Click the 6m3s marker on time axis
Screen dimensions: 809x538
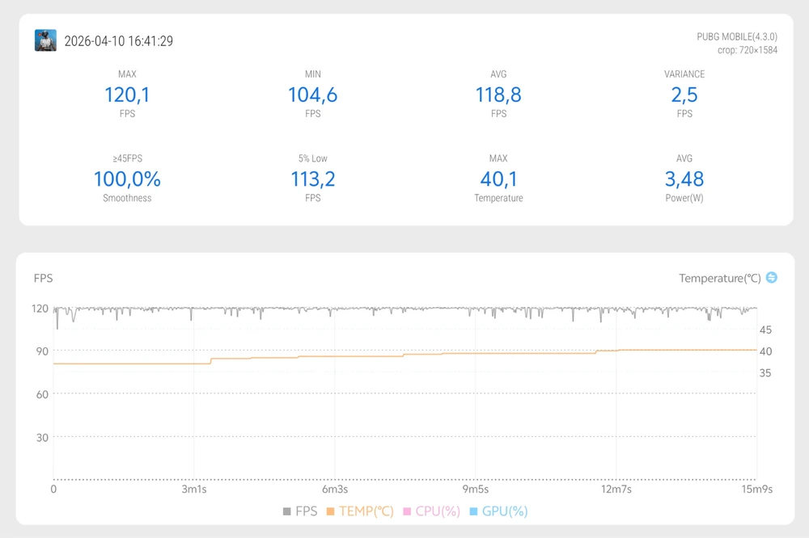pos(335,490)
